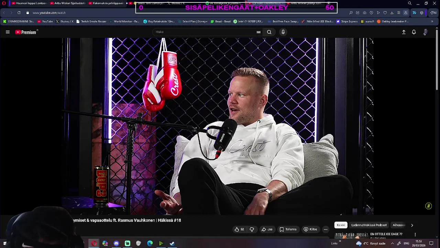
Task: Open Discord from the taskbar
Action: [116, 244]
